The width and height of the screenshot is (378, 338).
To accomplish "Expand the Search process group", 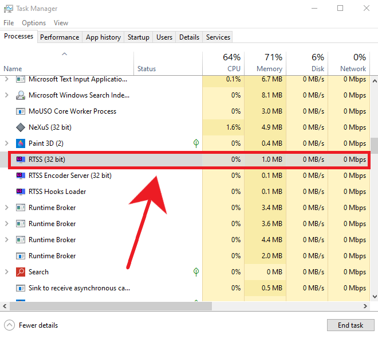I will tap(7, 272).
